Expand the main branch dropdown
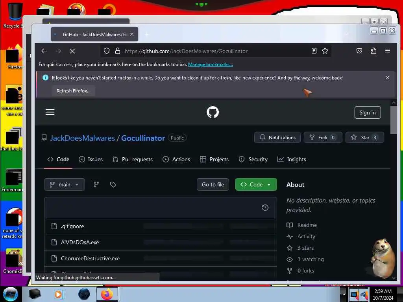This screenshot has width=403, height=302. [64, 184]
